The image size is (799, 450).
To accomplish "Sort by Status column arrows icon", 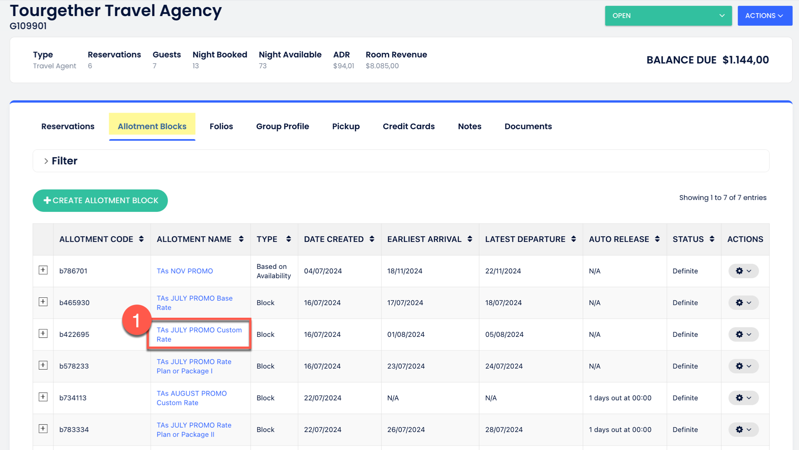I will tap(712, 239).
